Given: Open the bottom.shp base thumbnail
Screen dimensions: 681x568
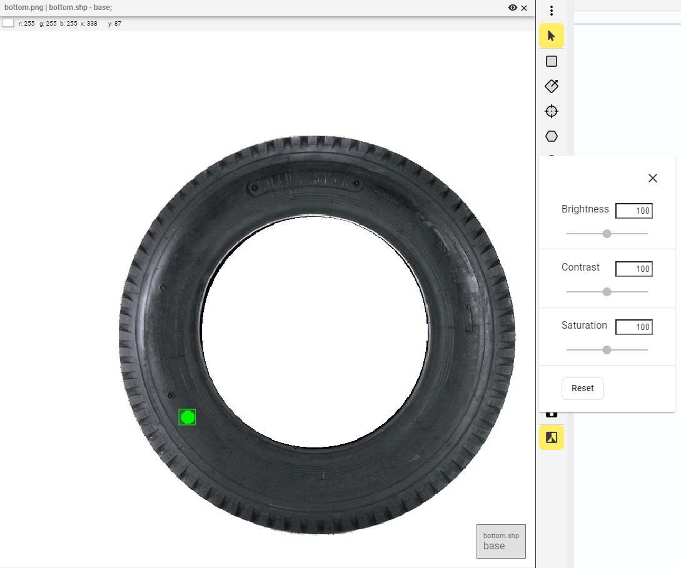Looking at the screenshot, I should point(500,541).
